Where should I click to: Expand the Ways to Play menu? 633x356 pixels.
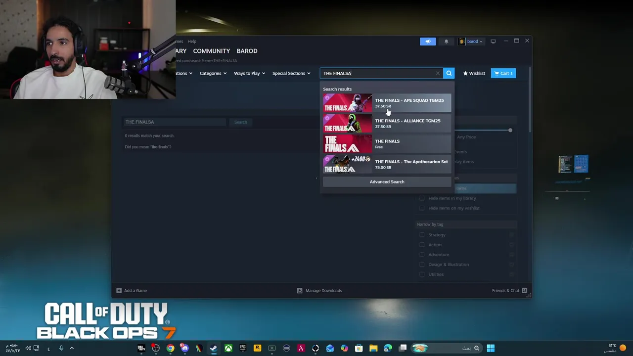coord(249,73)
